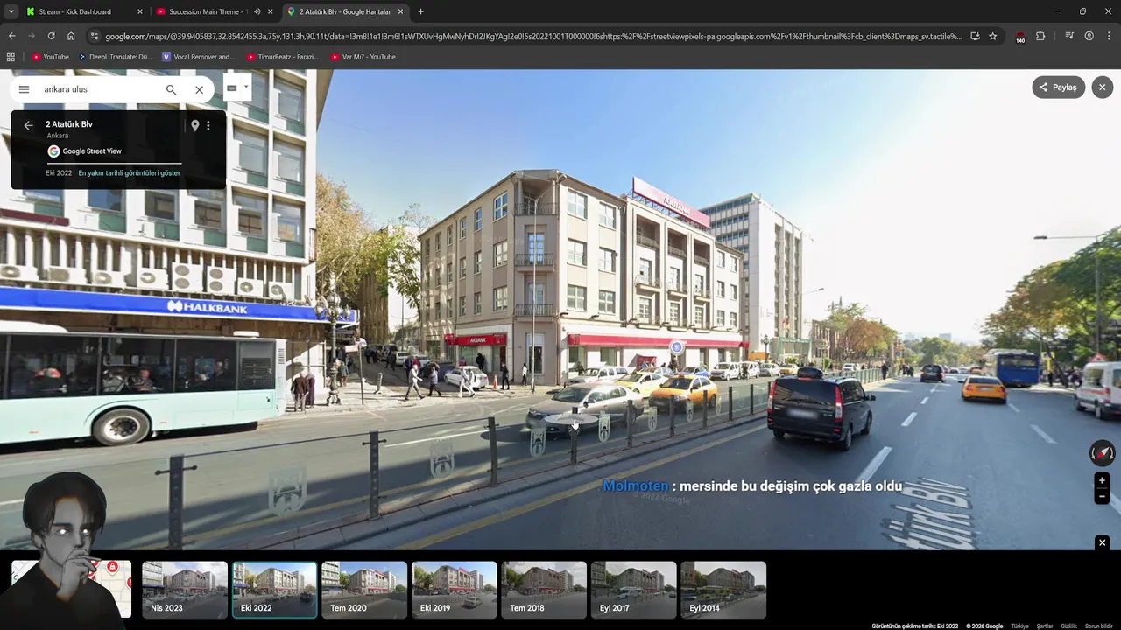Viewport: 1121px width, 630px height.
Task: Select the Eyl 2017 imagery thumbnail
Action: (633, 590)
